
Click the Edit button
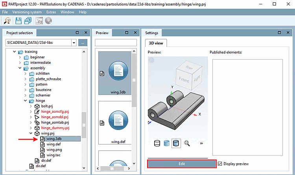click(x=182, y=164)
